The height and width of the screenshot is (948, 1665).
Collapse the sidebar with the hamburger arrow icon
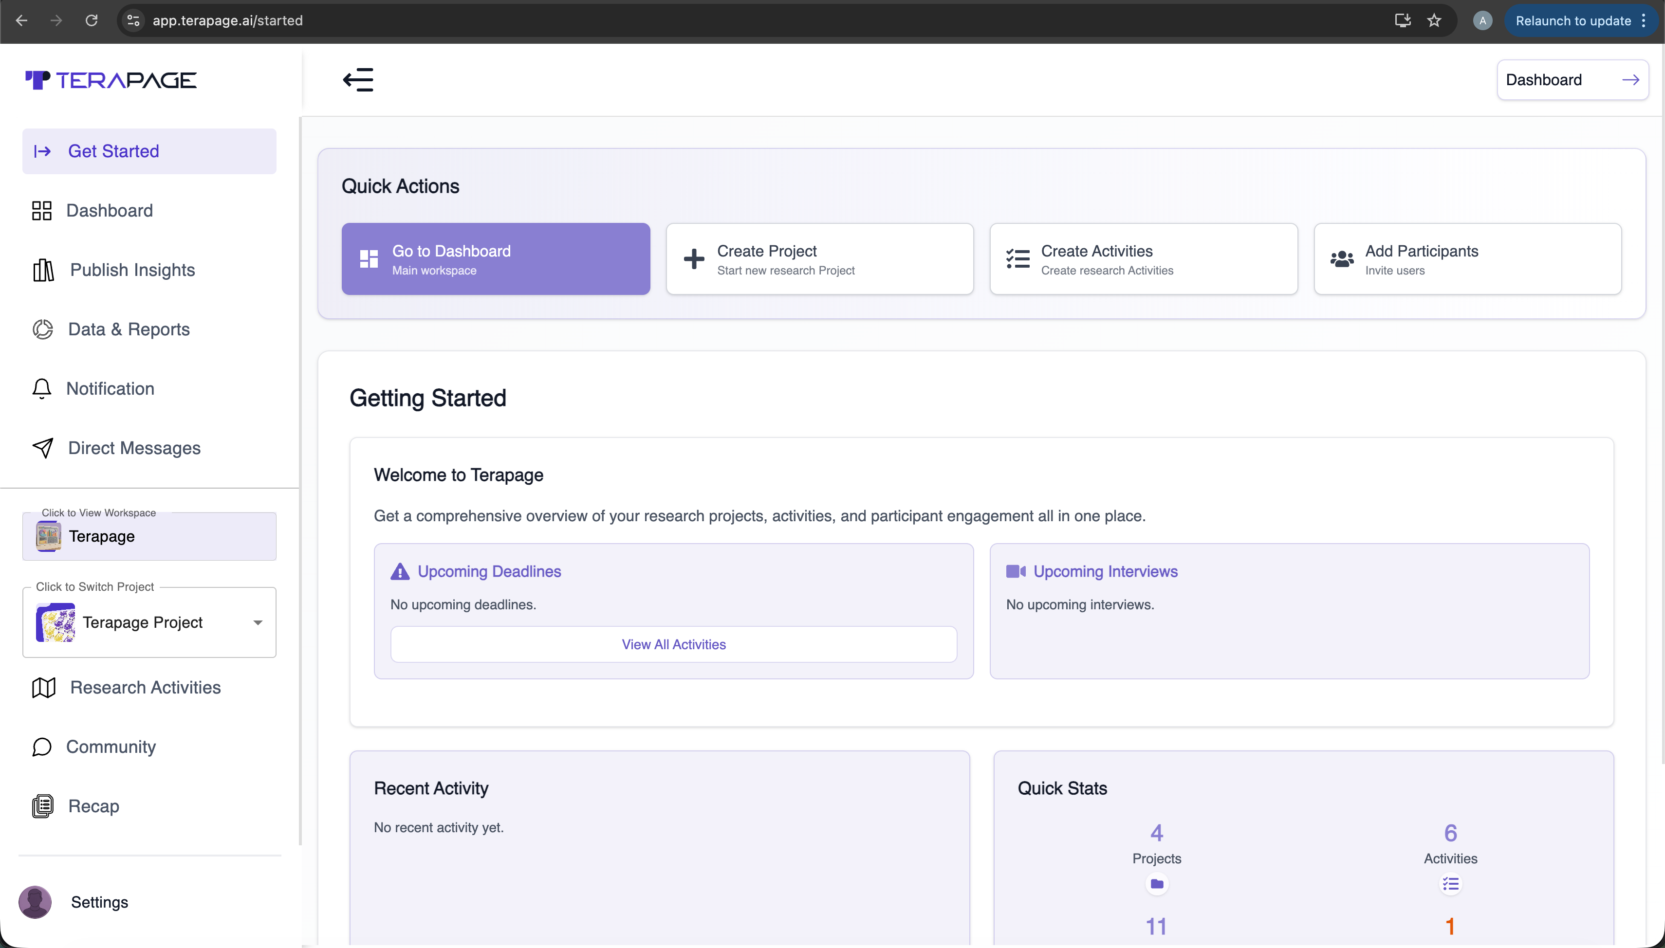[358, 80]
